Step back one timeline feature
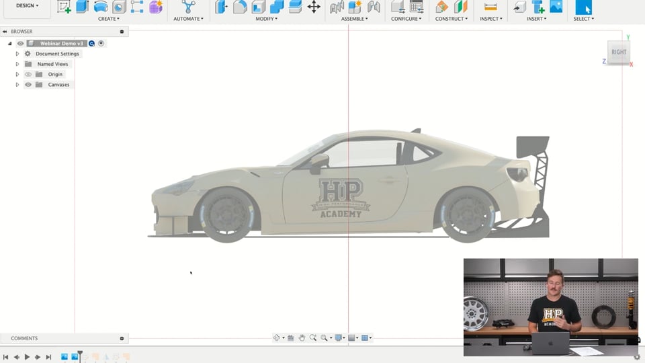Viewport: 645px width, 363px height. (x=16, y=357)
